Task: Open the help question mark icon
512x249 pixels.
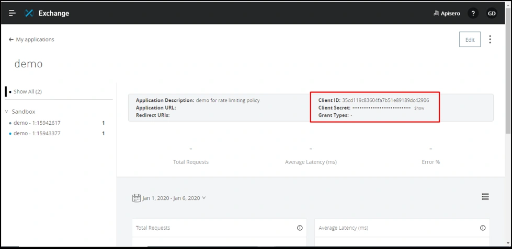Action: pyautogui.click(x=473, y=14)
